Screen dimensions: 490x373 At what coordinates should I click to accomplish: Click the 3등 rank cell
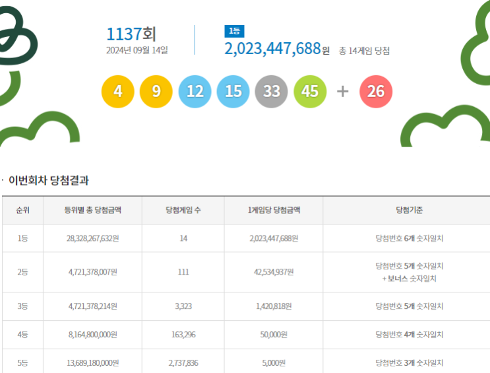coord(22,306)
